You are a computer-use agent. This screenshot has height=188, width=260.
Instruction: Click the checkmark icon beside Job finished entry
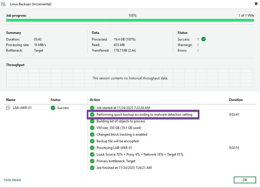[x=92, y=168]
